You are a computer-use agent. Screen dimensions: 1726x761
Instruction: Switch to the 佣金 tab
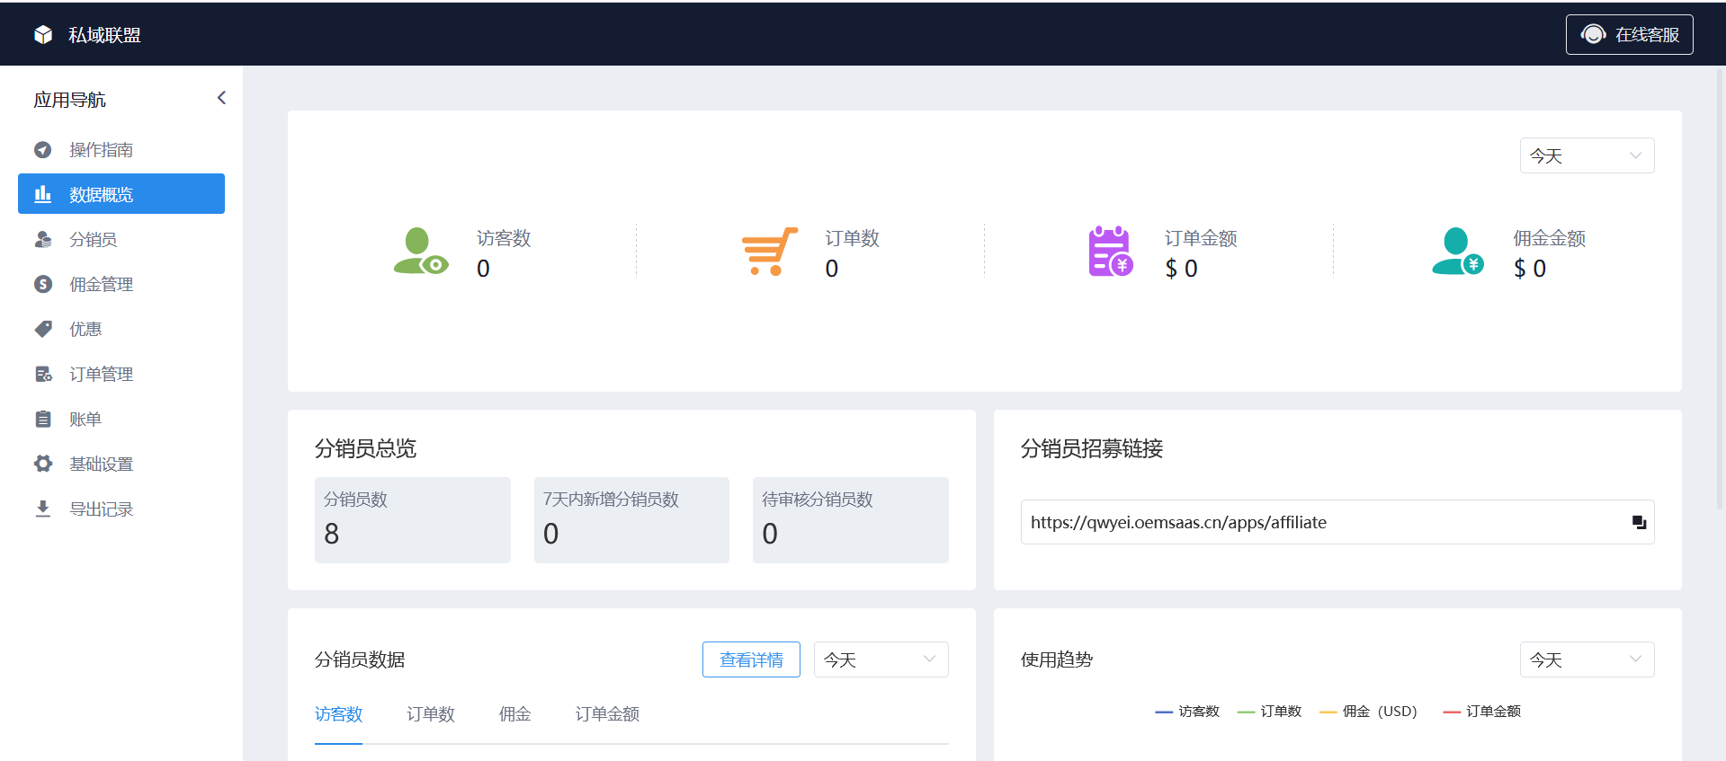point(514,714)
